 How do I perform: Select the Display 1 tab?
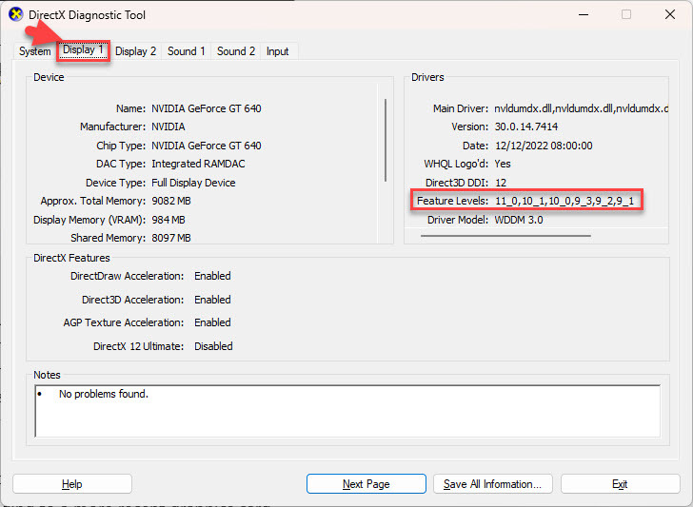84,50
